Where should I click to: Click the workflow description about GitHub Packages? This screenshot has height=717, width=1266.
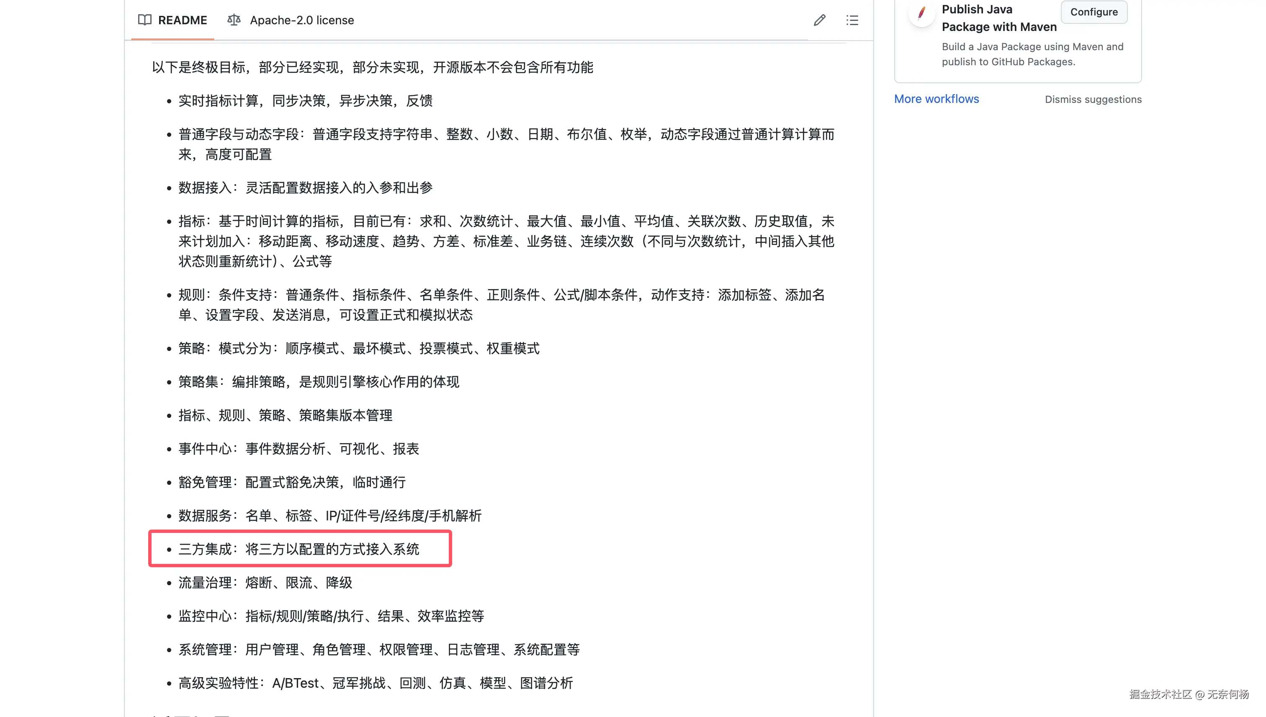pyautogui.click(x=1032, y=54)
